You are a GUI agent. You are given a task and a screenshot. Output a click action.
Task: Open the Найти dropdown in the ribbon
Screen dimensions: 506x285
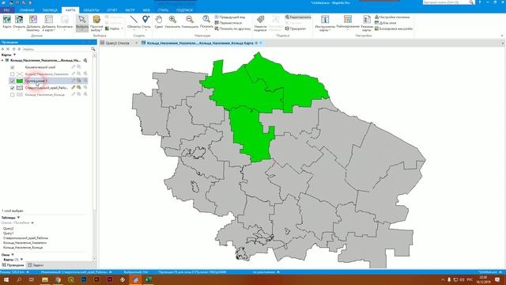[122, 28]
